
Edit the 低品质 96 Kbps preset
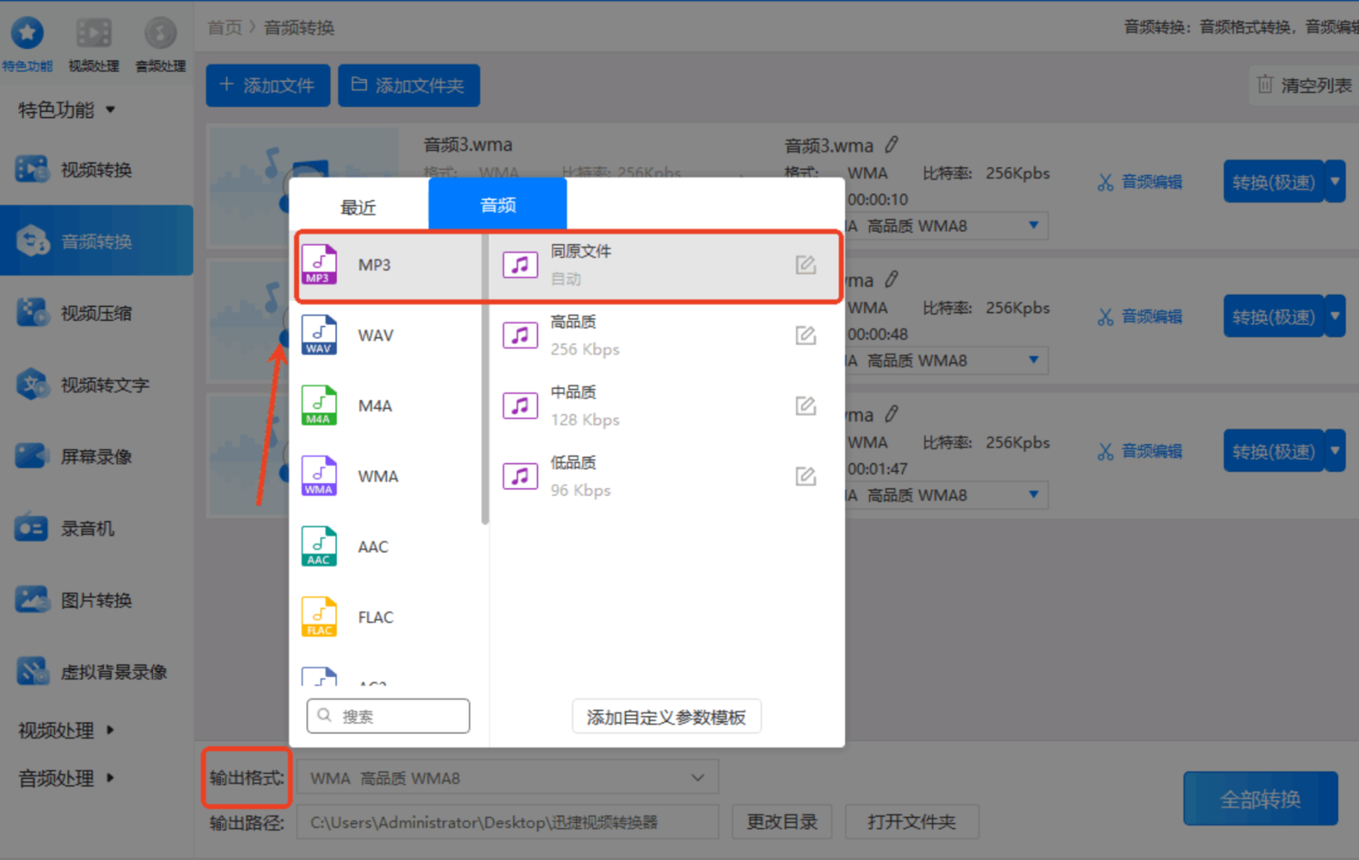(805, 476)
